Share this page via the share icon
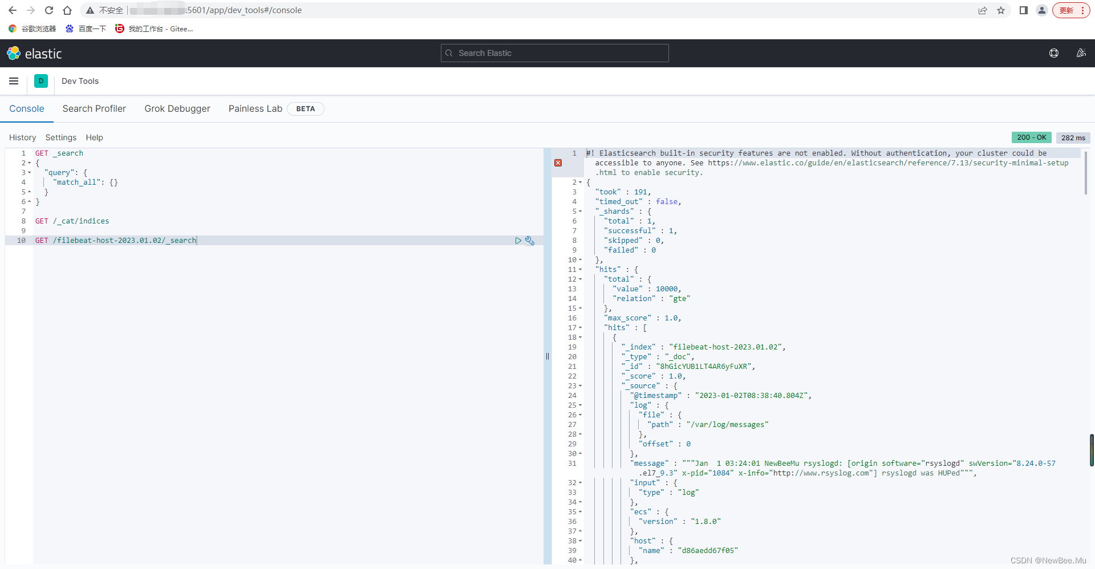Viewport: 1095px width, 569px height. tap(983, 10)
